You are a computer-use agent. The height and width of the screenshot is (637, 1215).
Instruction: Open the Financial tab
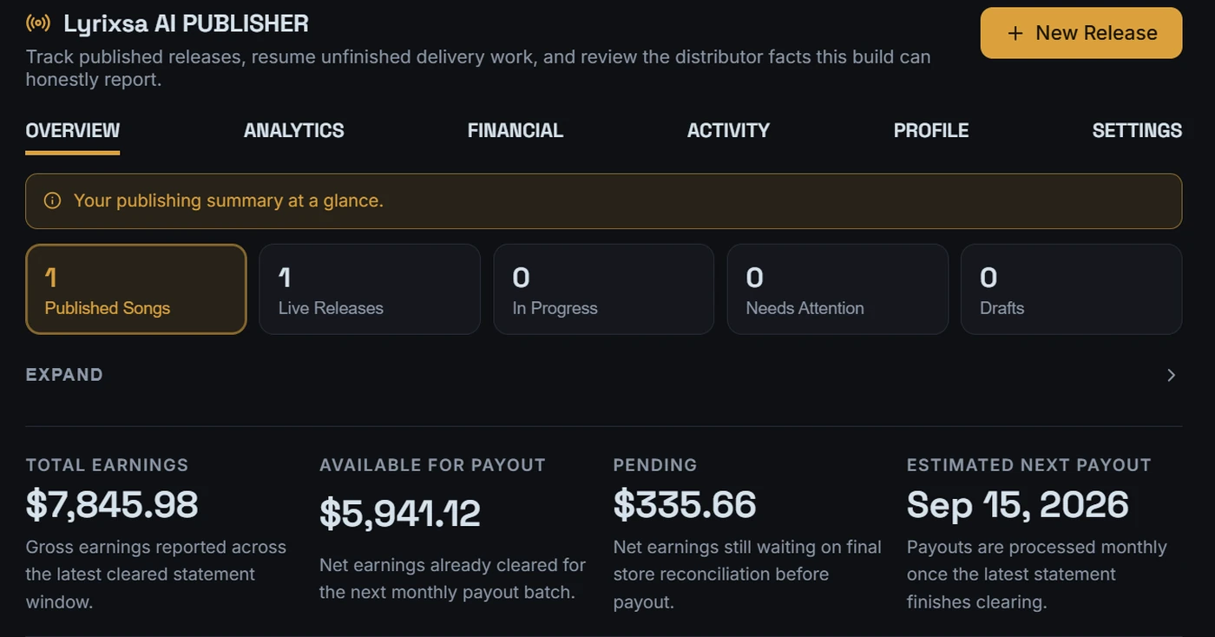click(x=516, y=131)
